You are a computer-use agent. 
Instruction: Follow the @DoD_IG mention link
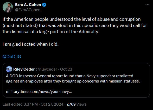tap(12, 57)
